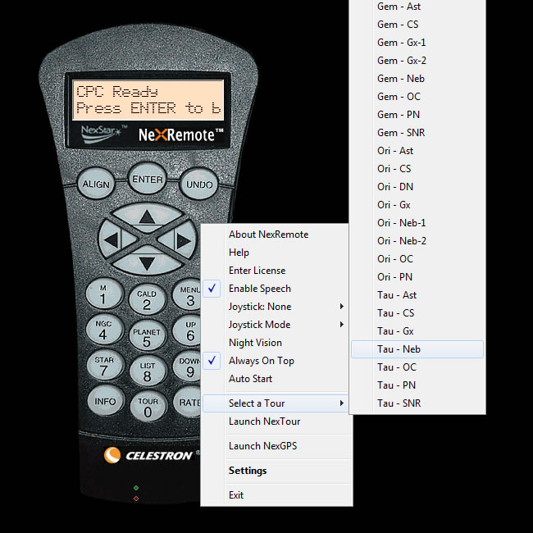The image size is (533, 533).
Task: Select the Gem - Neb tour
Action: (x=417, y=79)
